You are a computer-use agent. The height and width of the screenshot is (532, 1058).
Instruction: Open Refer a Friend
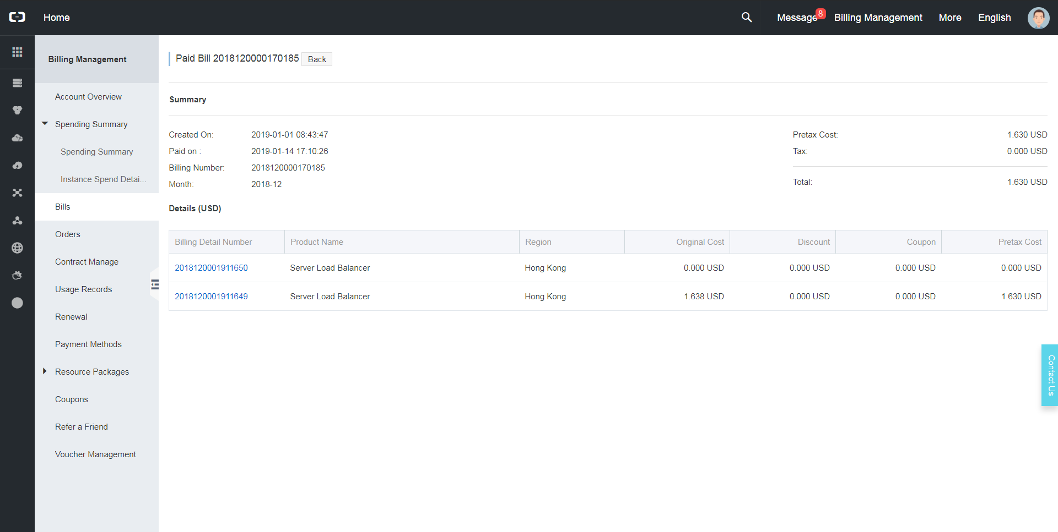click(x=82, y=427)
